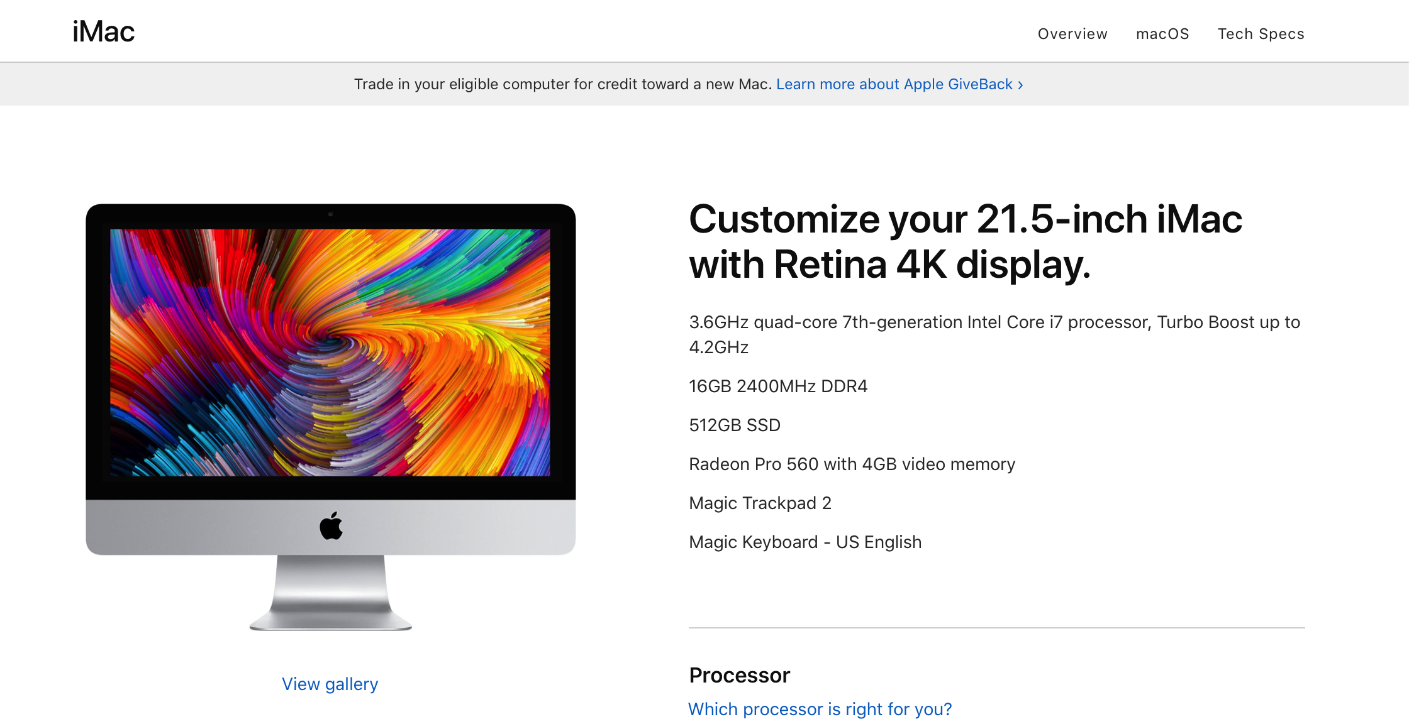Open the Overview nav item
This screenshot has width=1409, height=724.
coord(1072,34)
